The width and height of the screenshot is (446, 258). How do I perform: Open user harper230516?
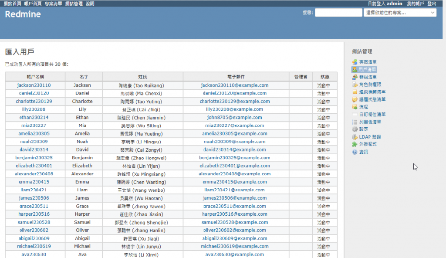pos(34,214)
